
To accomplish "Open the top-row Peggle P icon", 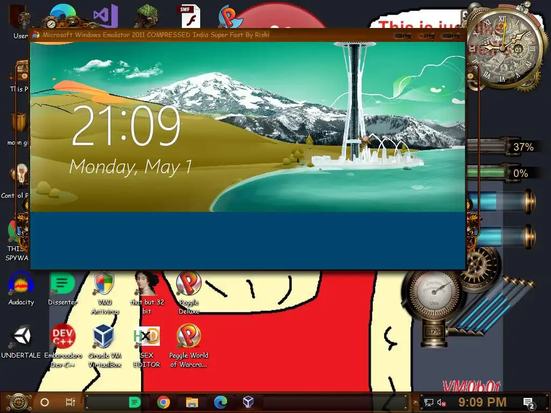I will coord(229,17).
